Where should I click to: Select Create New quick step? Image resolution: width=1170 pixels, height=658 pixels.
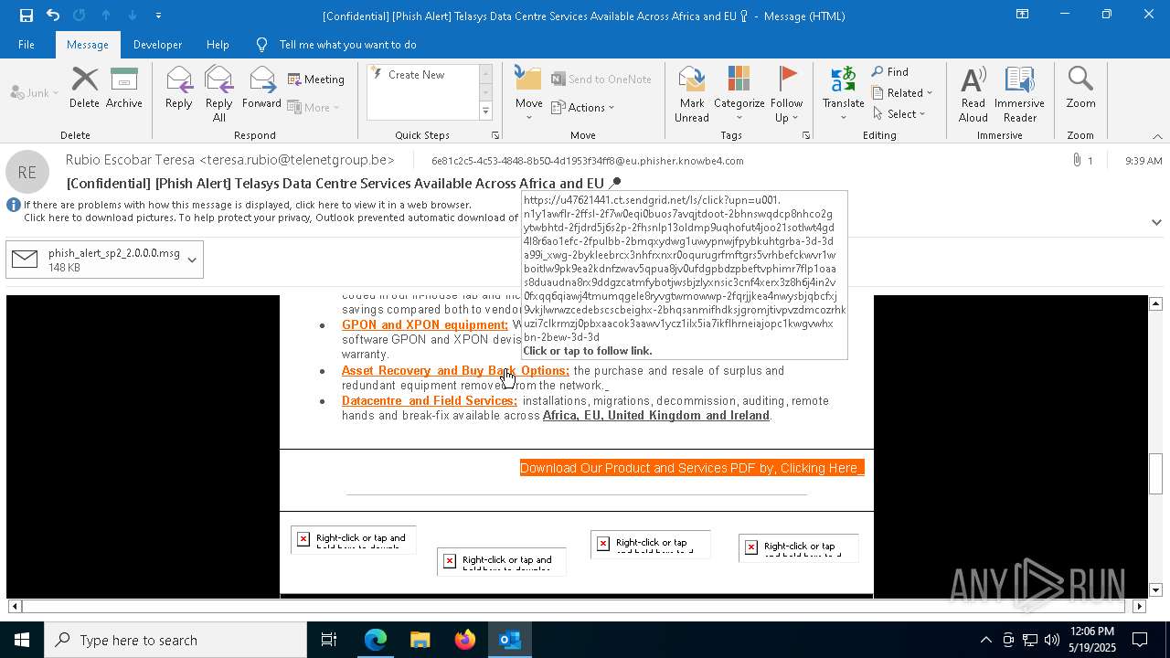click(x=417, y=75)
